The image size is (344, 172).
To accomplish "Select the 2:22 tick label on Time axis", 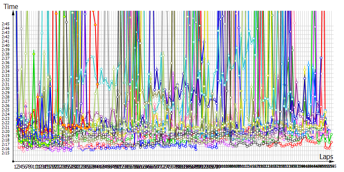I will [x=5, y=123].
